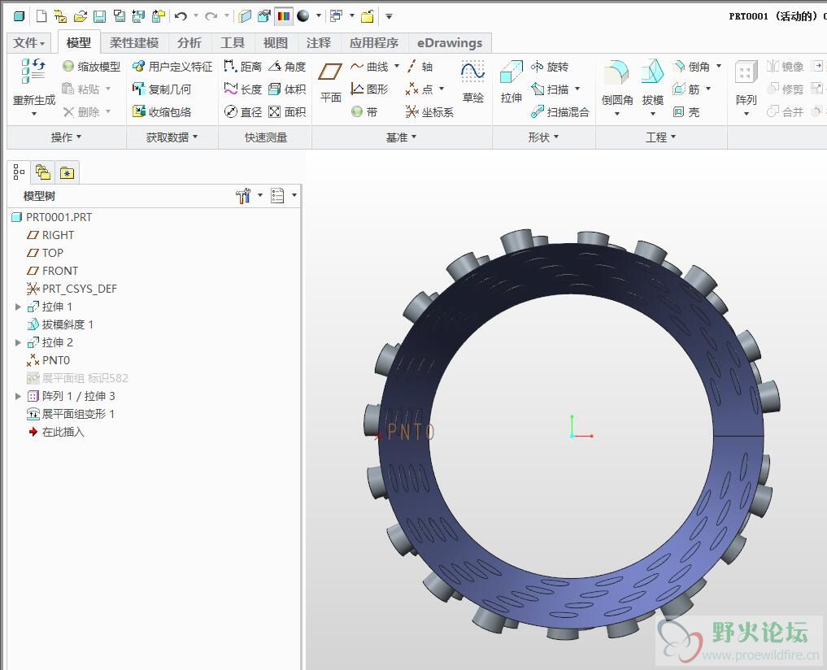Open the 形状 shapes group dropdown
Viewport: 827px width, 670px height.
[x=543, y=137]
